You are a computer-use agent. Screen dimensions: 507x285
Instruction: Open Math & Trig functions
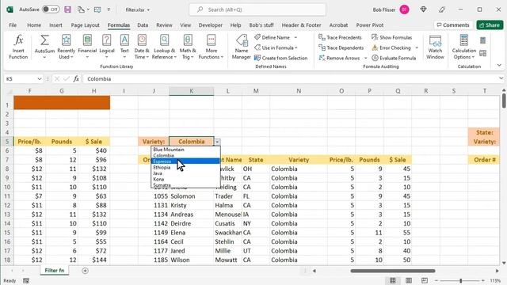click(188, 47)
